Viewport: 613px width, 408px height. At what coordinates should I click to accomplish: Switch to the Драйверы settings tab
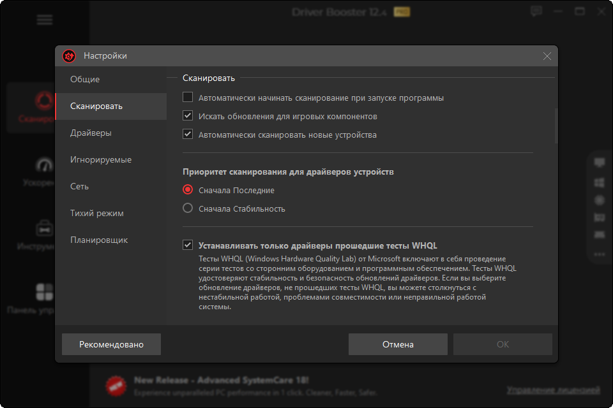pyautogui.click(x=91, y=133)
